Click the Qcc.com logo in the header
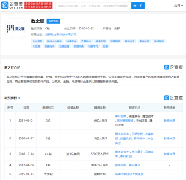Screen dimensions: 186x180 click(x=12, y=6)
